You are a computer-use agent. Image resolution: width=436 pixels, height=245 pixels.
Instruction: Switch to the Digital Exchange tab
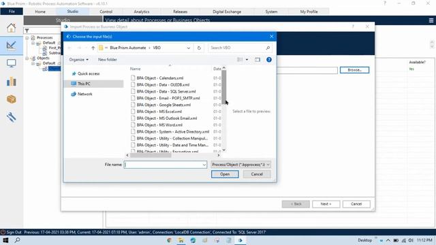(x=227, y=12)
